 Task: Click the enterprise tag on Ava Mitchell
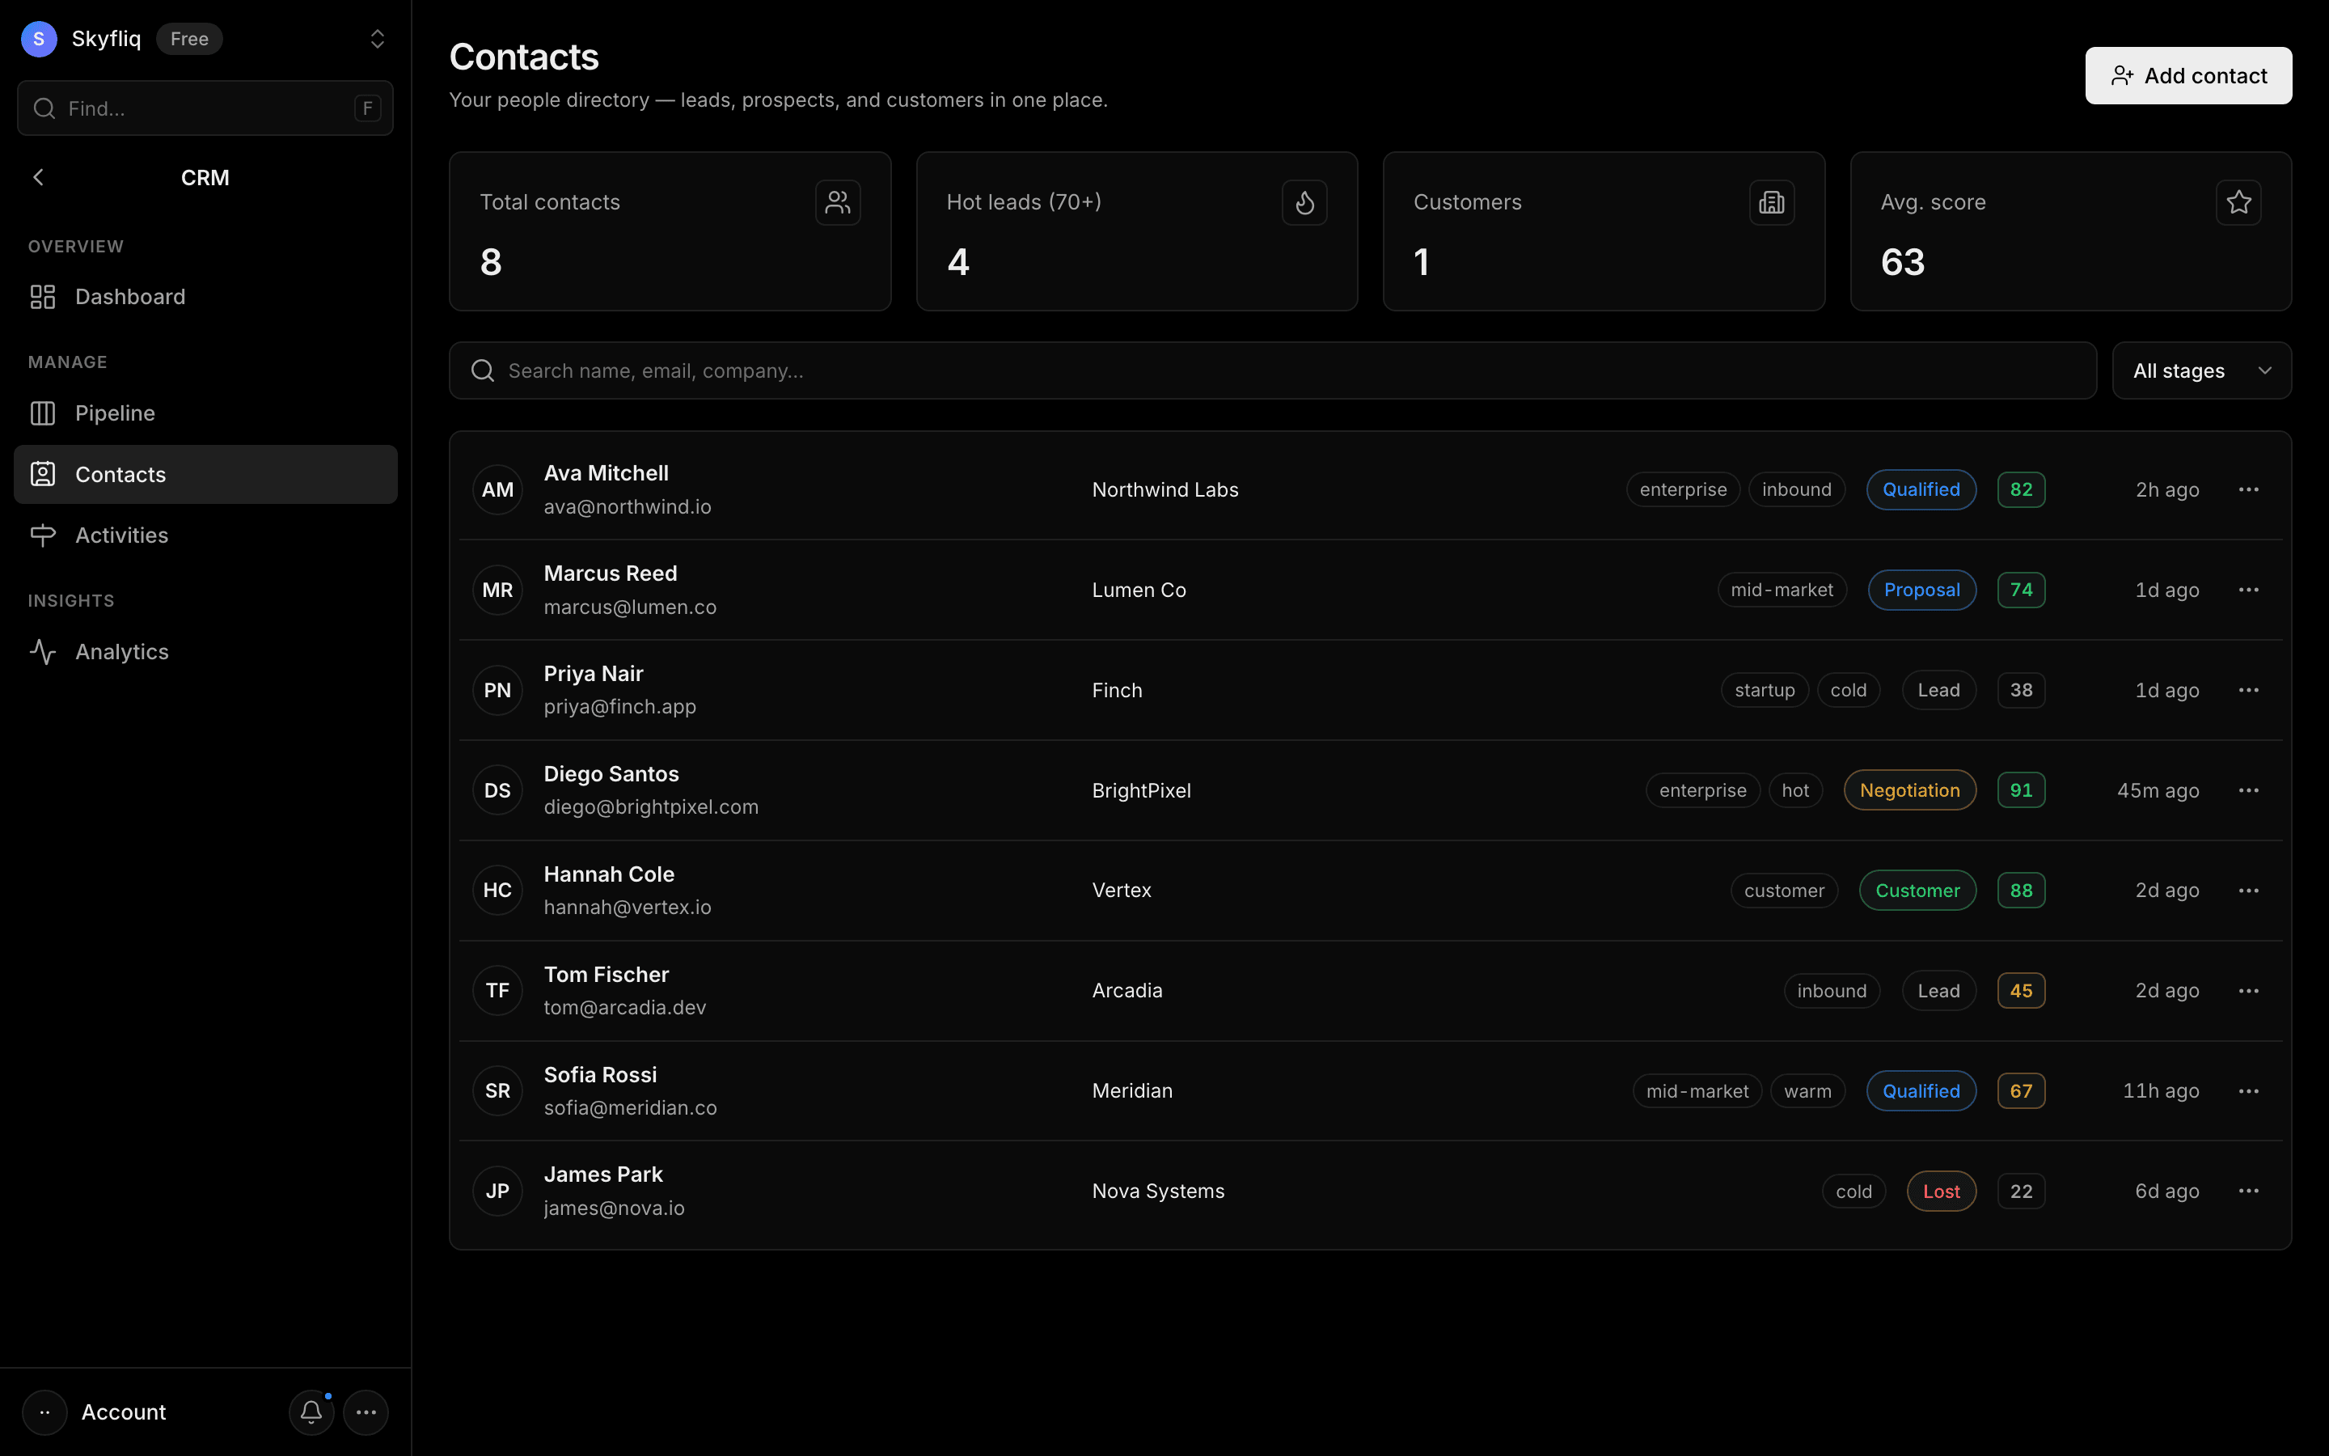click(1682, 489)
